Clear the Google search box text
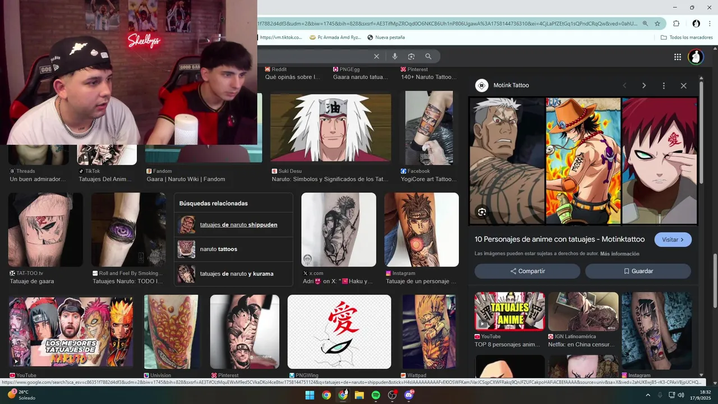 (376, 56)
